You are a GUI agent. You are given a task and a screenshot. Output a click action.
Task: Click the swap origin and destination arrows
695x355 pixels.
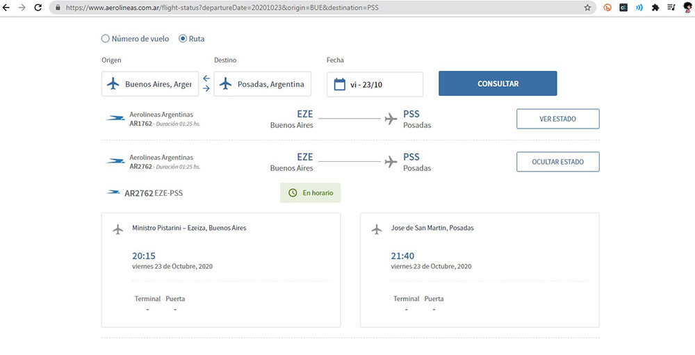[206, 83]
